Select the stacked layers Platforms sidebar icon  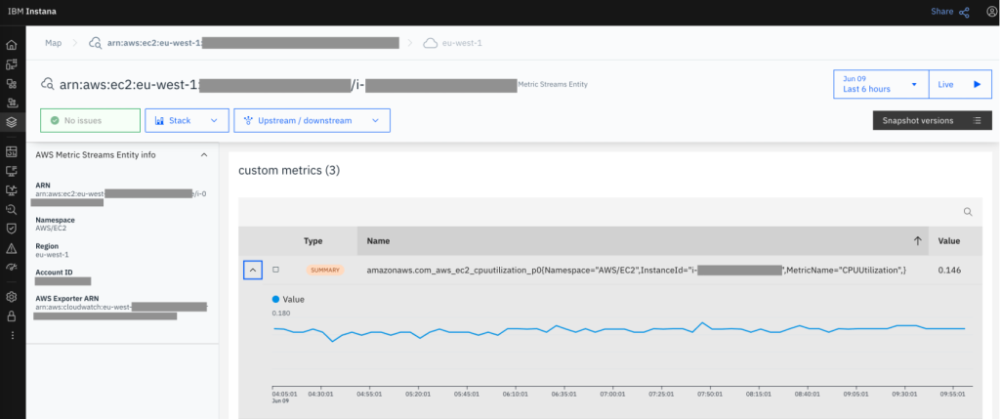pos(12,122)
